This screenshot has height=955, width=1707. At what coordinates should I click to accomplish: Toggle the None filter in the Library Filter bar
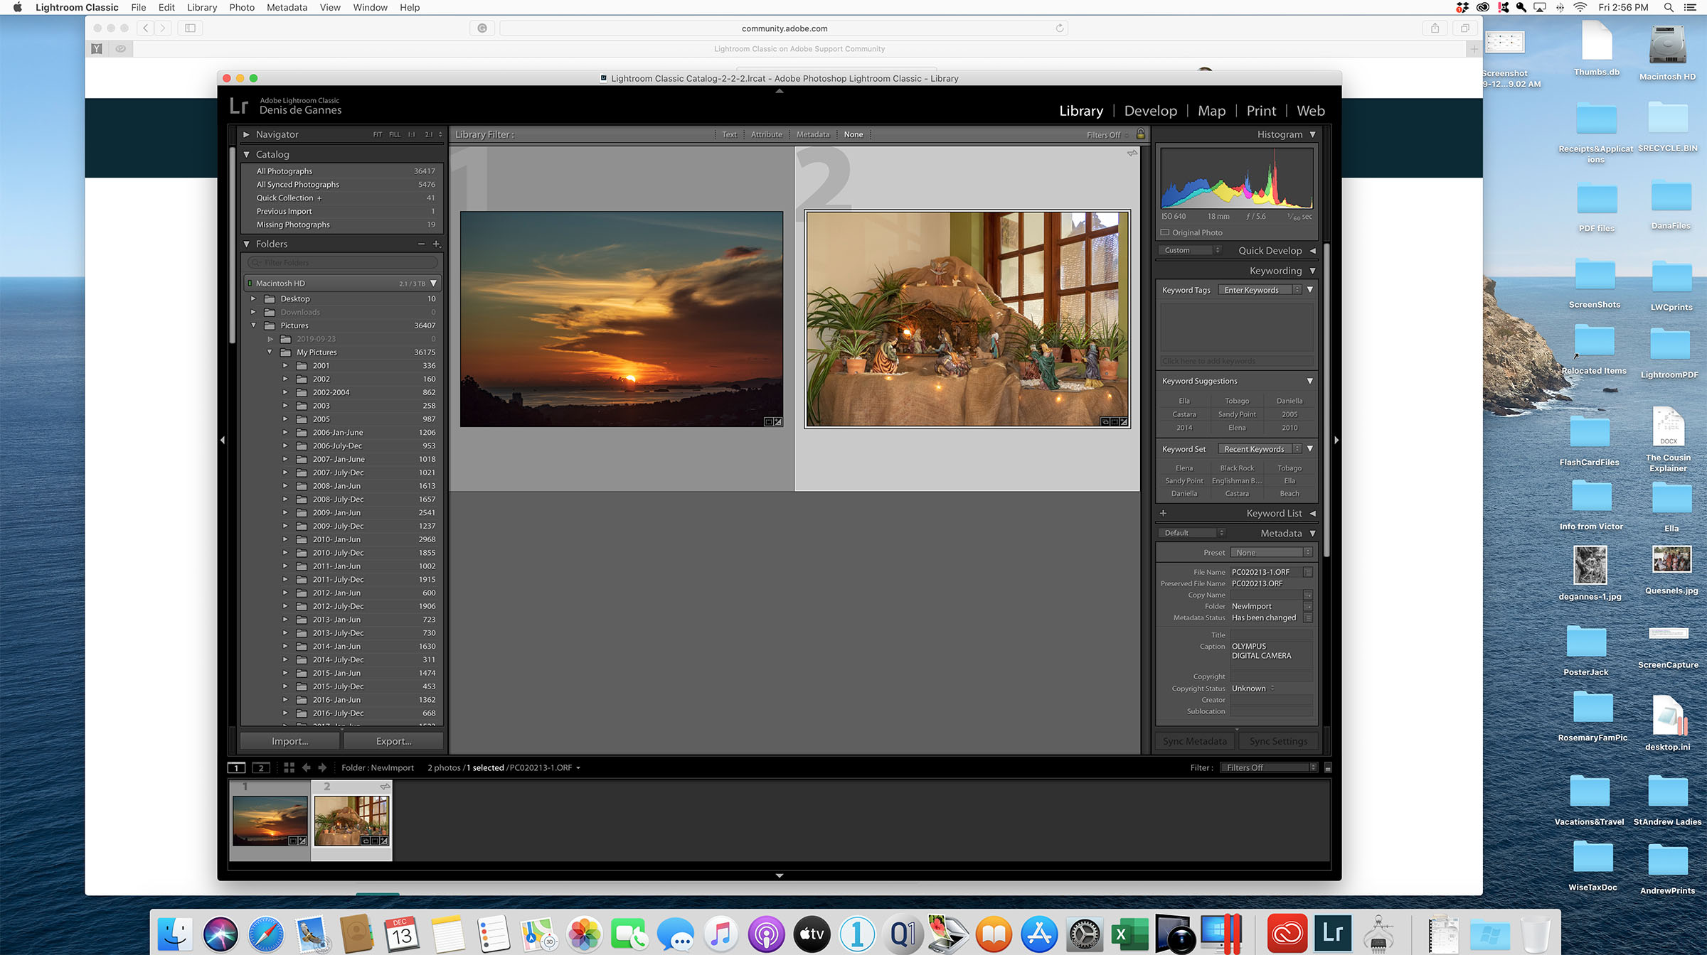[x=853, y=134]
